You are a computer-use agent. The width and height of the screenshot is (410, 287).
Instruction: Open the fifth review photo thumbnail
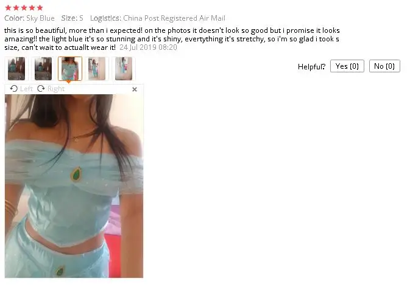pyautogui.click(x=124, y=69)
